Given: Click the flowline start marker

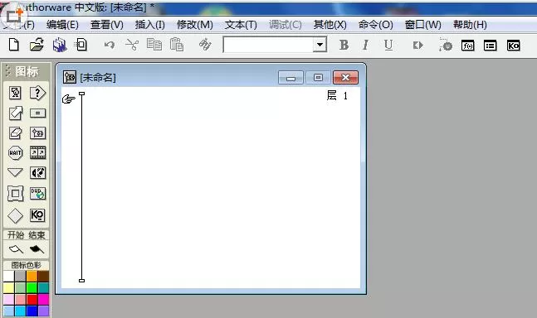Looking at the screenshot, I should point(81,94).
